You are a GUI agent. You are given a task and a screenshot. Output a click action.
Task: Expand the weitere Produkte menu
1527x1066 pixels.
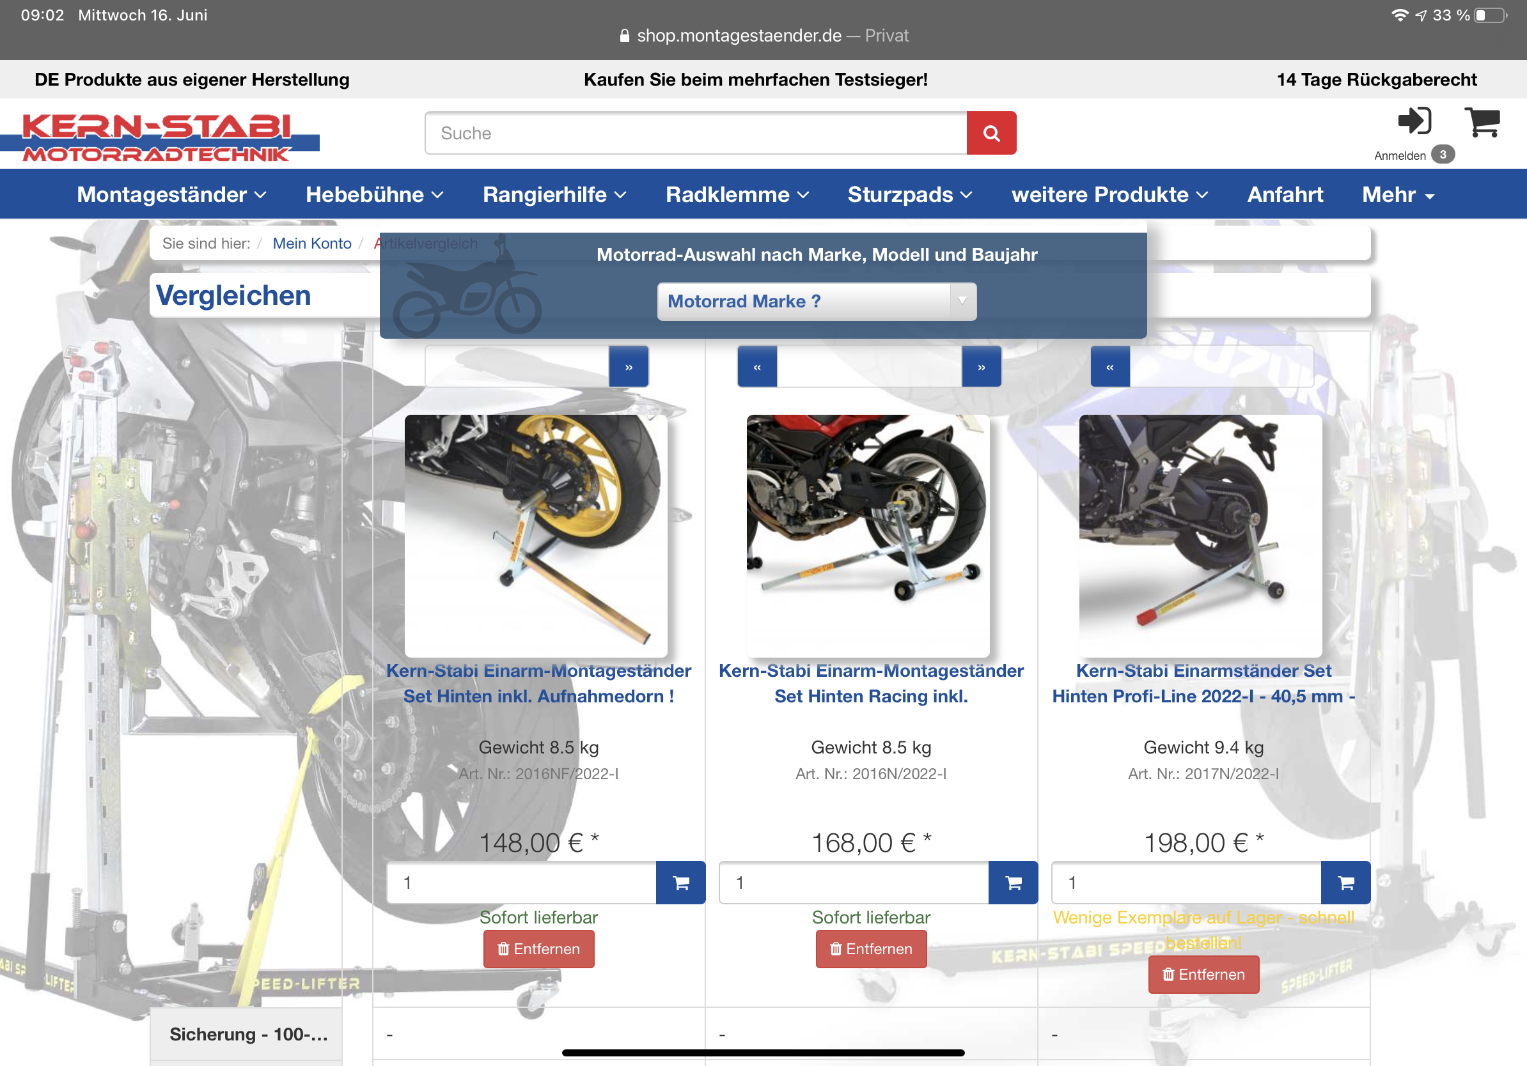pyautogui.click(x=1109, y=195)
